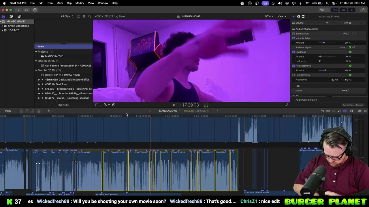Expand the 12-24-25 event
The height and width of the screenshot is (207, 369).
pos(2,30)
